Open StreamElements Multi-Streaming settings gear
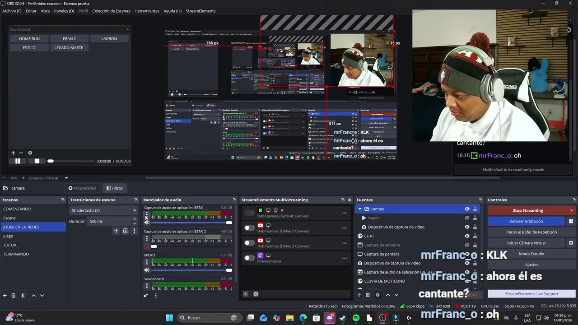This screenshot has width=578, height=325. click(256, 294)
